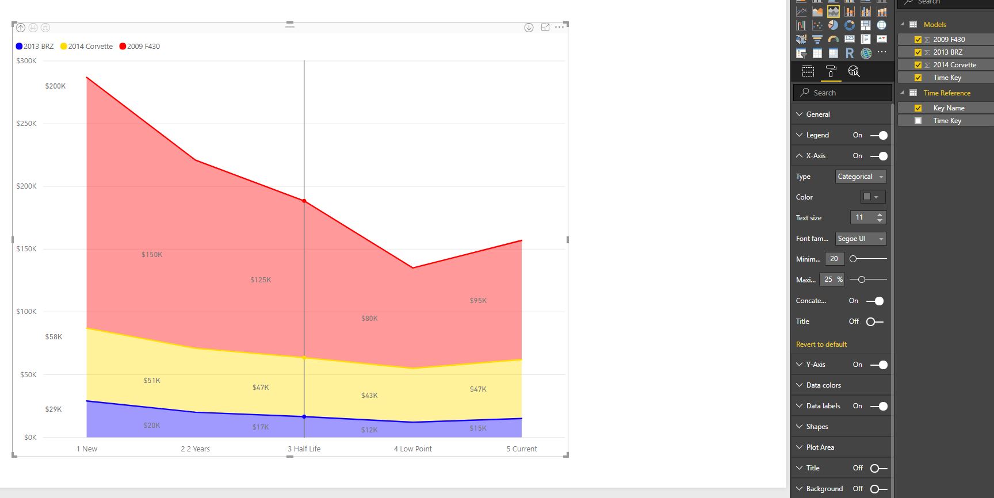This screenshot has height=498, width=994.
Task: Open chart's More options ellipsis
Action: click(x=560, y=27)
